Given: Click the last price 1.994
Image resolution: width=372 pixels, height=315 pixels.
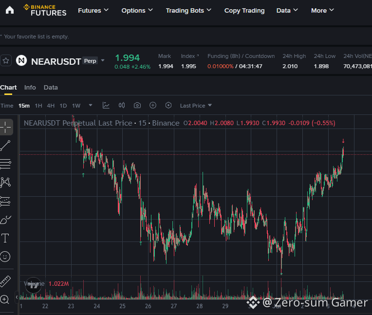Looking at the screenshot, I should (x=128, y=58).
